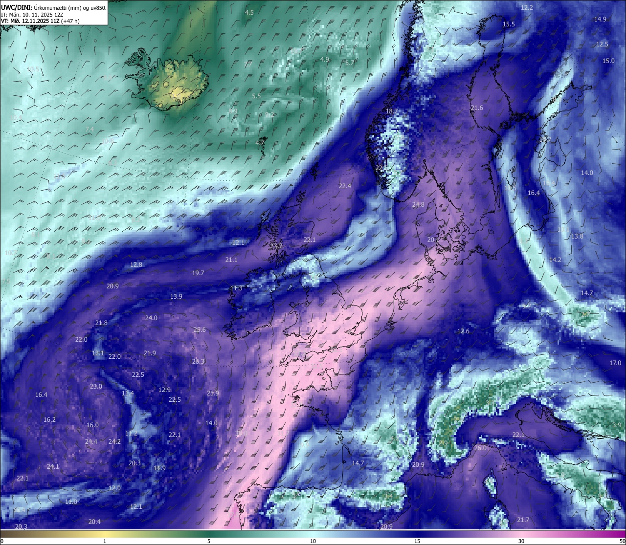This screenshot has height=545, width=626.
Task: Click the map value '25.9'
Action: [213, 393]
